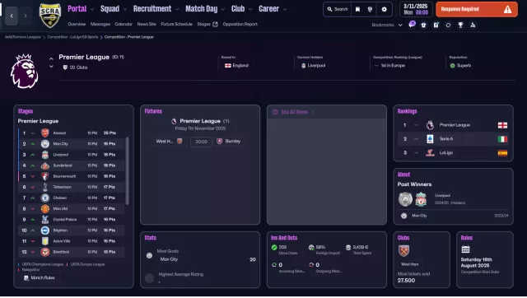Open the See All News link
The width and height of the screenshot is (527, 298).
[x=294, y=112]
